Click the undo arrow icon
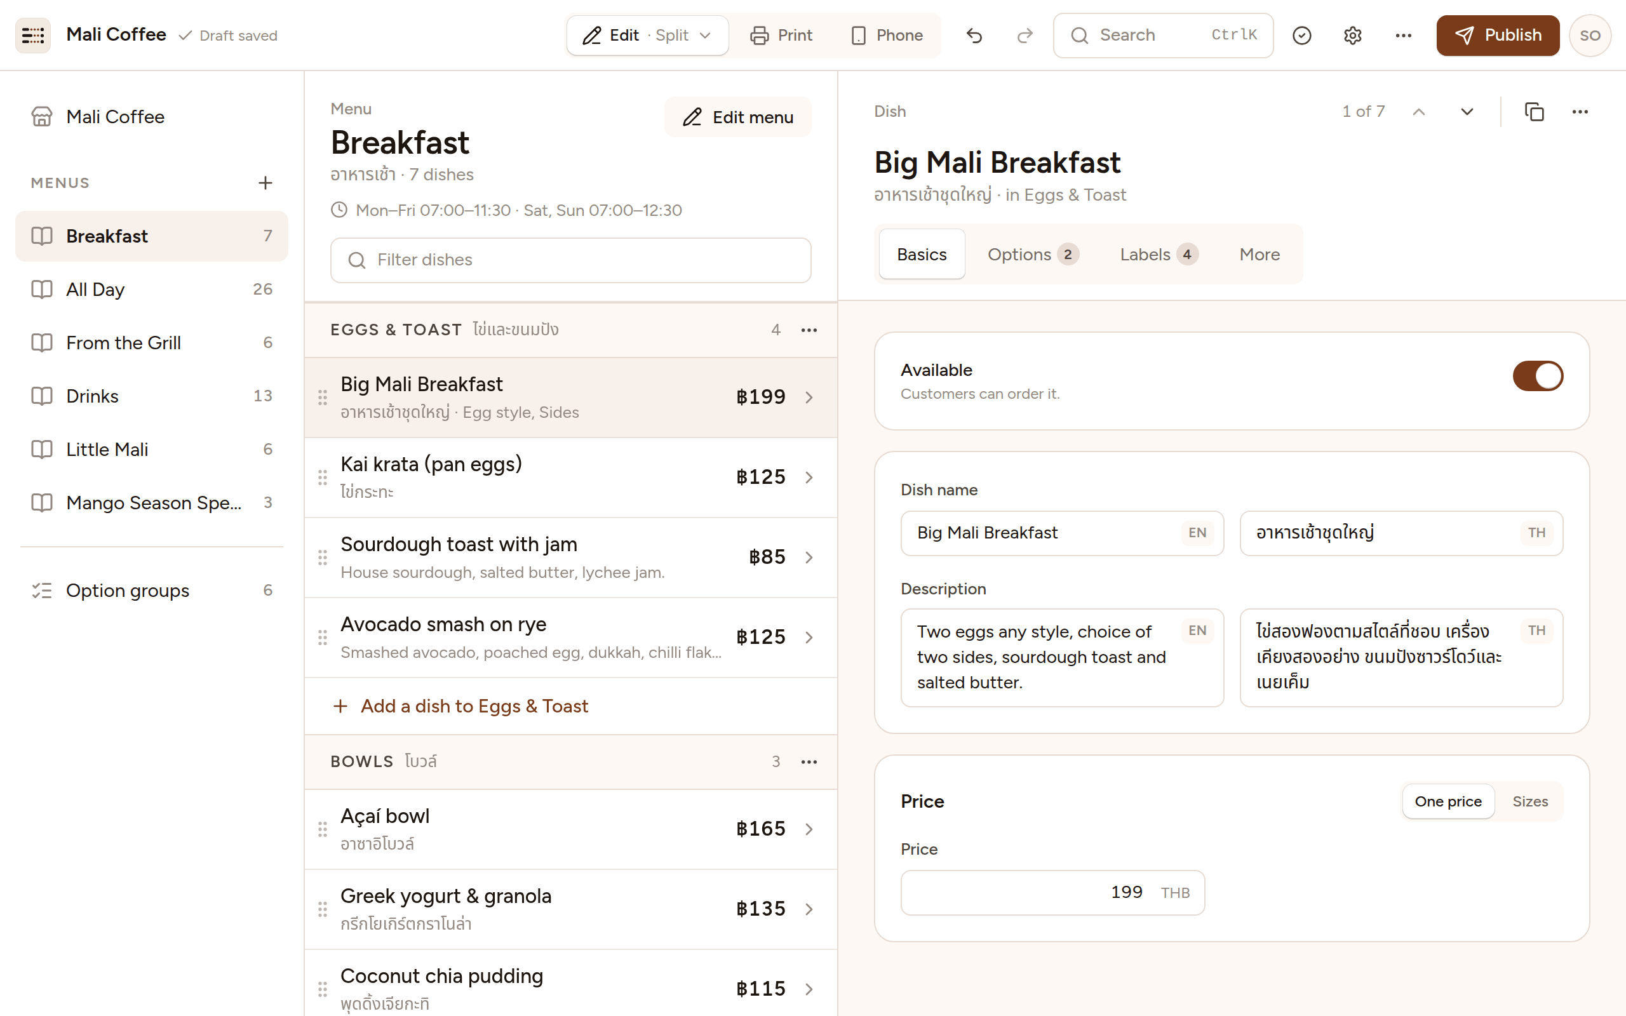Viewport: 1626px width, 1016px height. (x=974, y=35)
